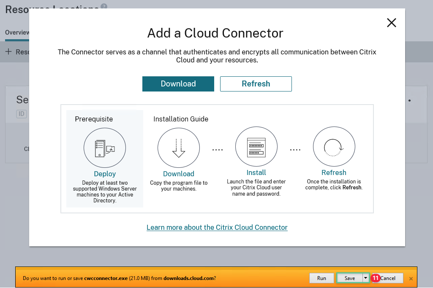
Task: Click the Refresh button below the description
Action: (x=256, y=84)
